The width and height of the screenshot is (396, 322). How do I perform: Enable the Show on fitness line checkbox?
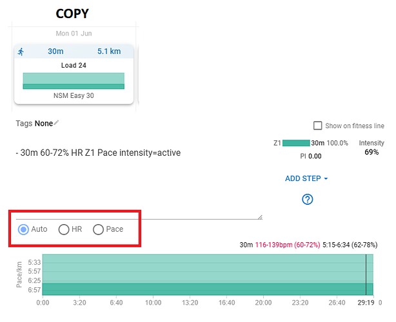coord(317,126)
